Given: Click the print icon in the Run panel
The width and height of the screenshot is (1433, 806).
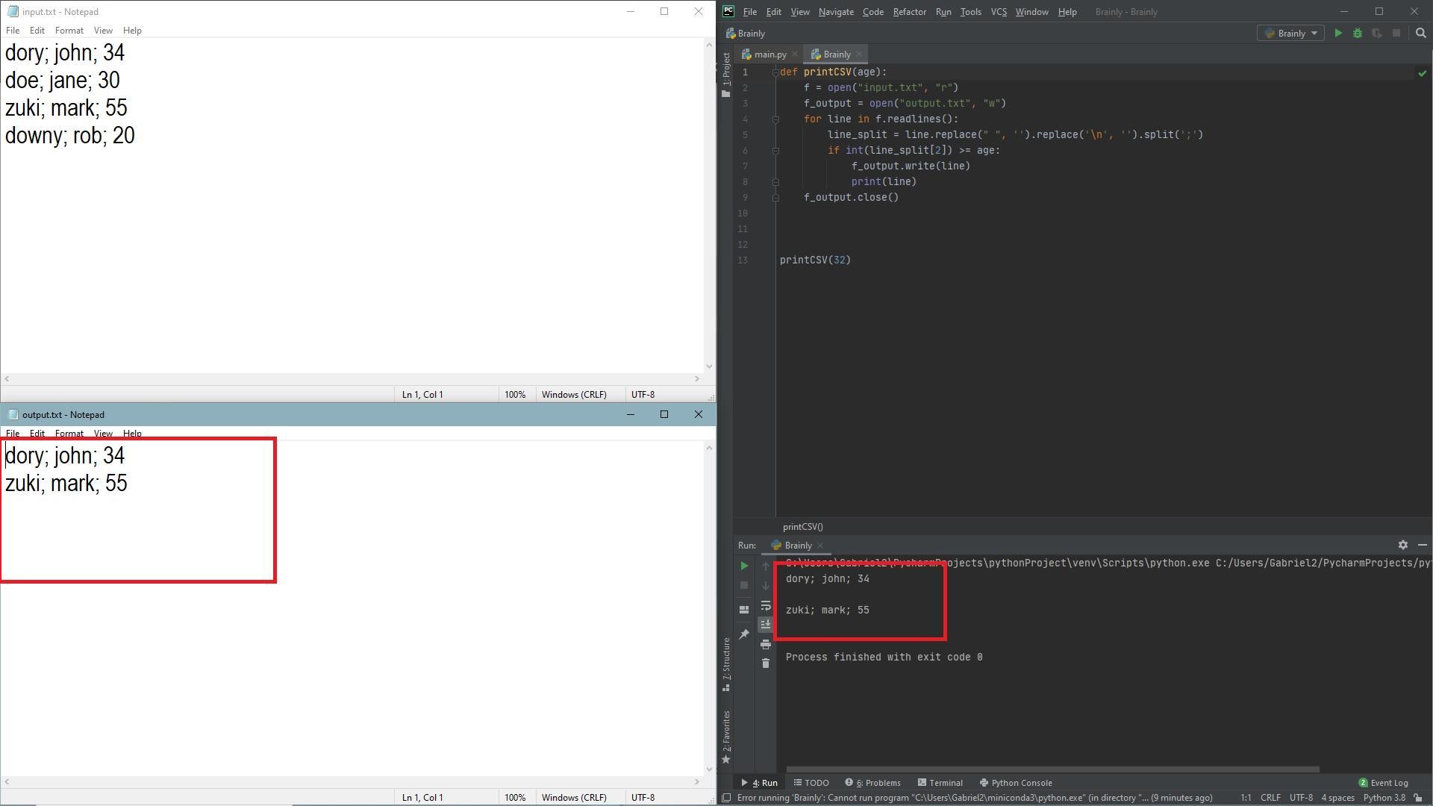Looking at the screenshot, I should (x=765, y=644).
